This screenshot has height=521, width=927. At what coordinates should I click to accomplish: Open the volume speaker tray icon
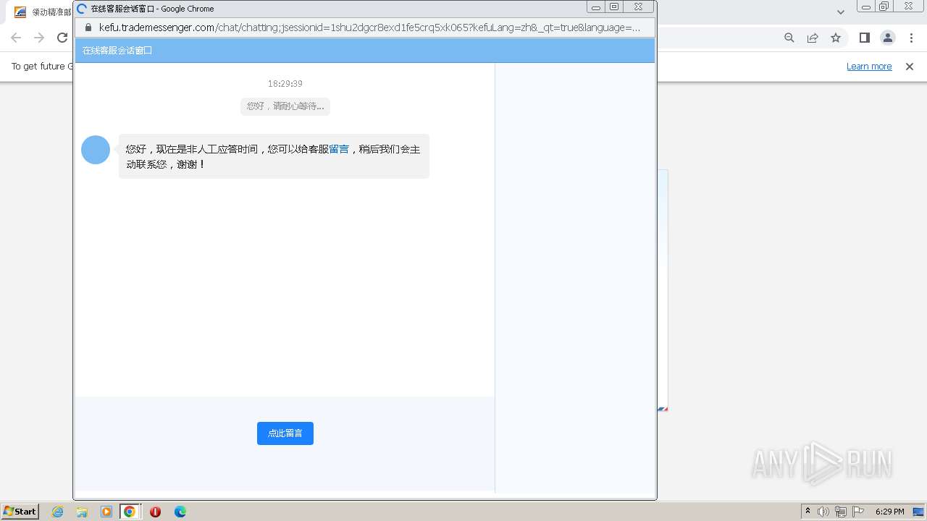(823, 512)
